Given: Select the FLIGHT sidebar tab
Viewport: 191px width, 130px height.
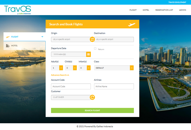Looking at the screenshot, I should 24,37.
